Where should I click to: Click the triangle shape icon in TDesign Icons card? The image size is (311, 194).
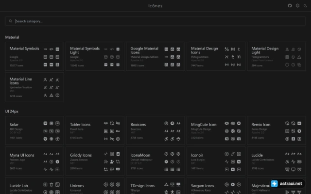(x=166, y=184)
